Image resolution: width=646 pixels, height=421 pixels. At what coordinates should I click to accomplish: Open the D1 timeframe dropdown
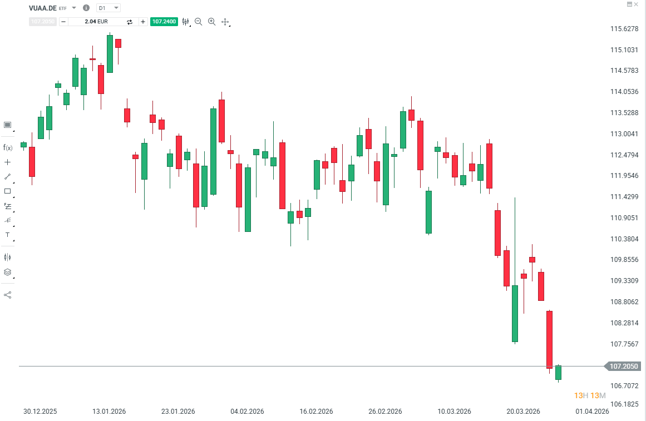click(109, 8)
